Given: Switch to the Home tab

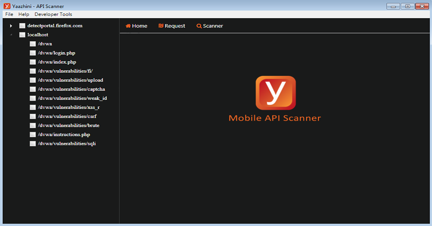Looking at the screenshot, I should [136, 26].
